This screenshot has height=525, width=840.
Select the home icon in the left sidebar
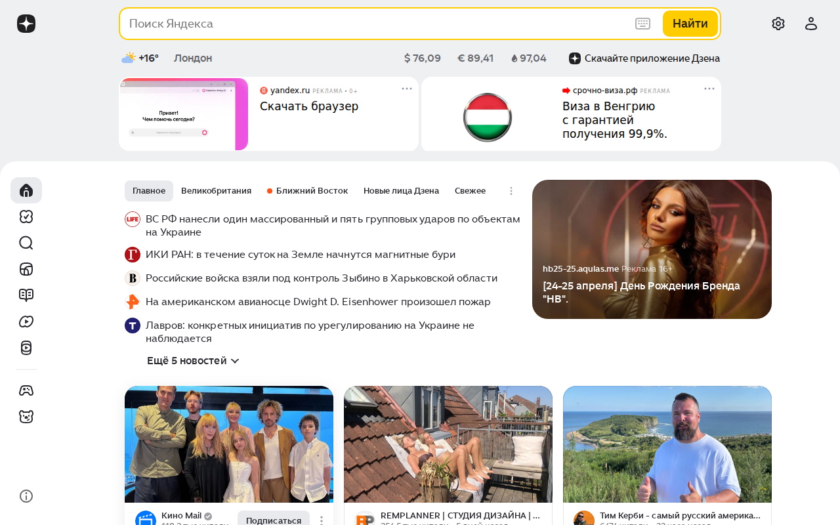pos(26,190)
